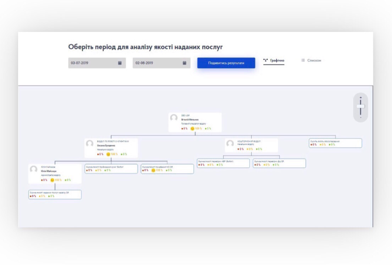Click avatar of Кошторисний відділ card

click(230, 143)
